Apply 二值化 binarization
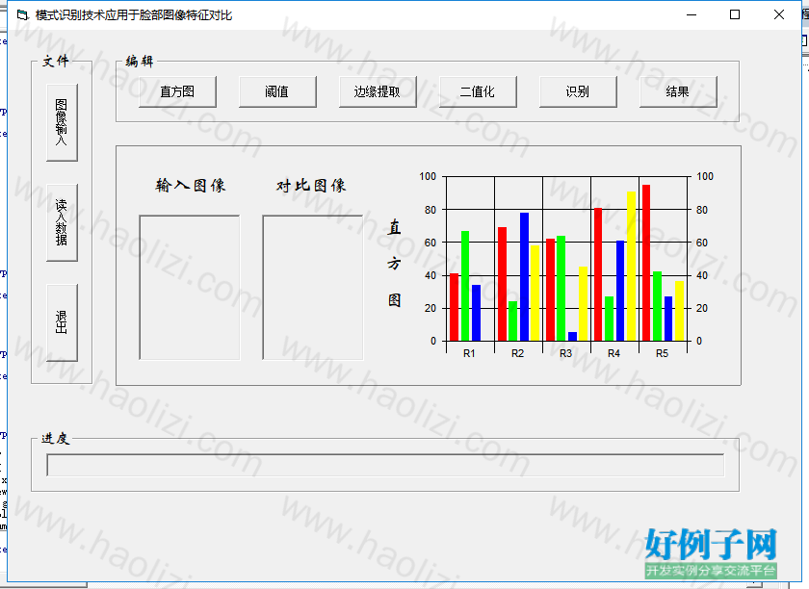Image resolution: width=809 pixels, height=589 pixels. pyautogui.click(x=478, y=91)
